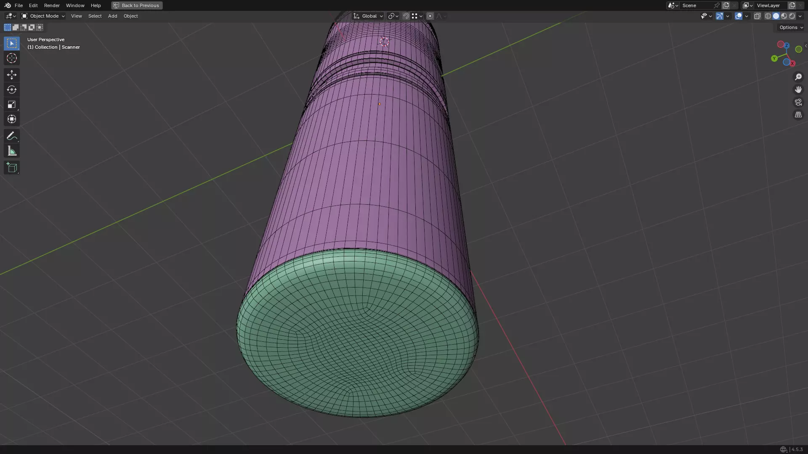This screenshot has width=808, height=454.
Task: Select the Annotate pencil tool
Action: pyautogui.click(x=12, y=136)
